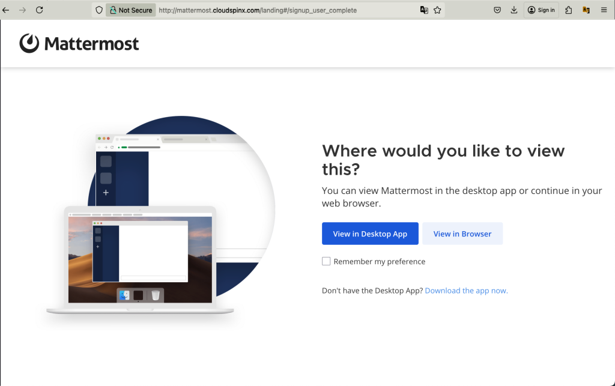Save the page to Pocket

tap(497, 10)
